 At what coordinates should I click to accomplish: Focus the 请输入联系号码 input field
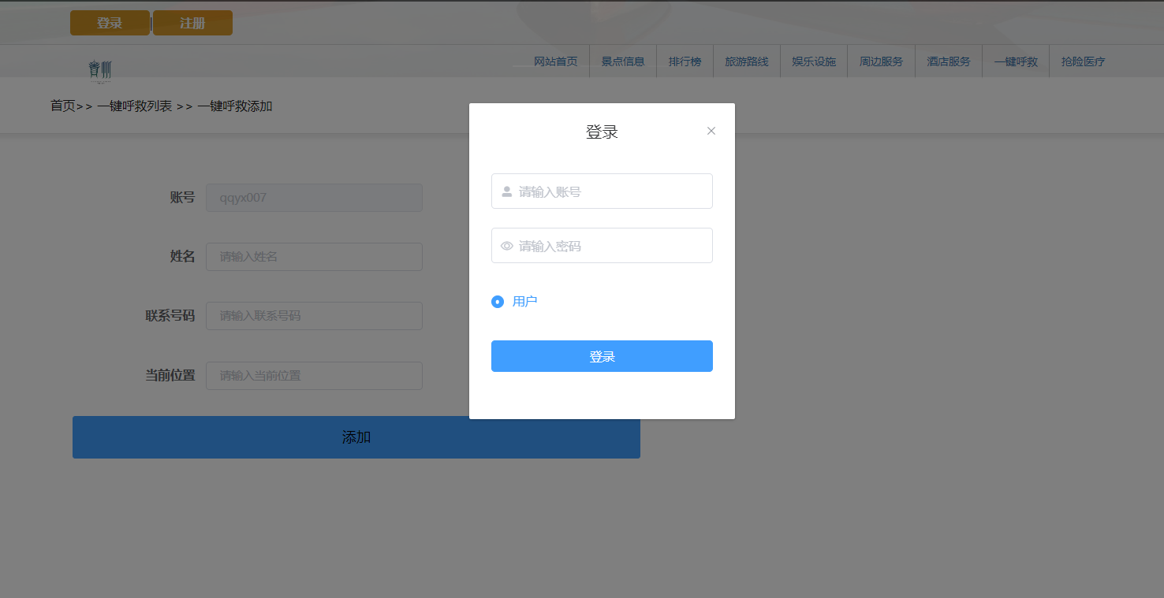pyautogui.click(x=314, y=316)
